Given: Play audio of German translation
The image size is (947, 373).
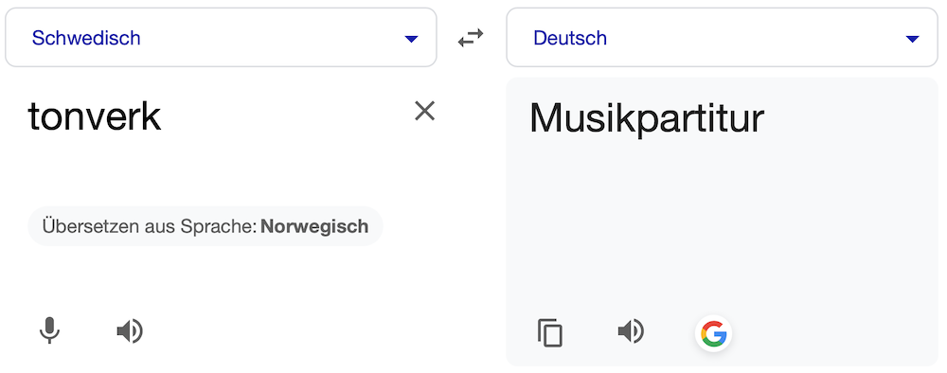Looking at the screenshot, I should (631, 331).
